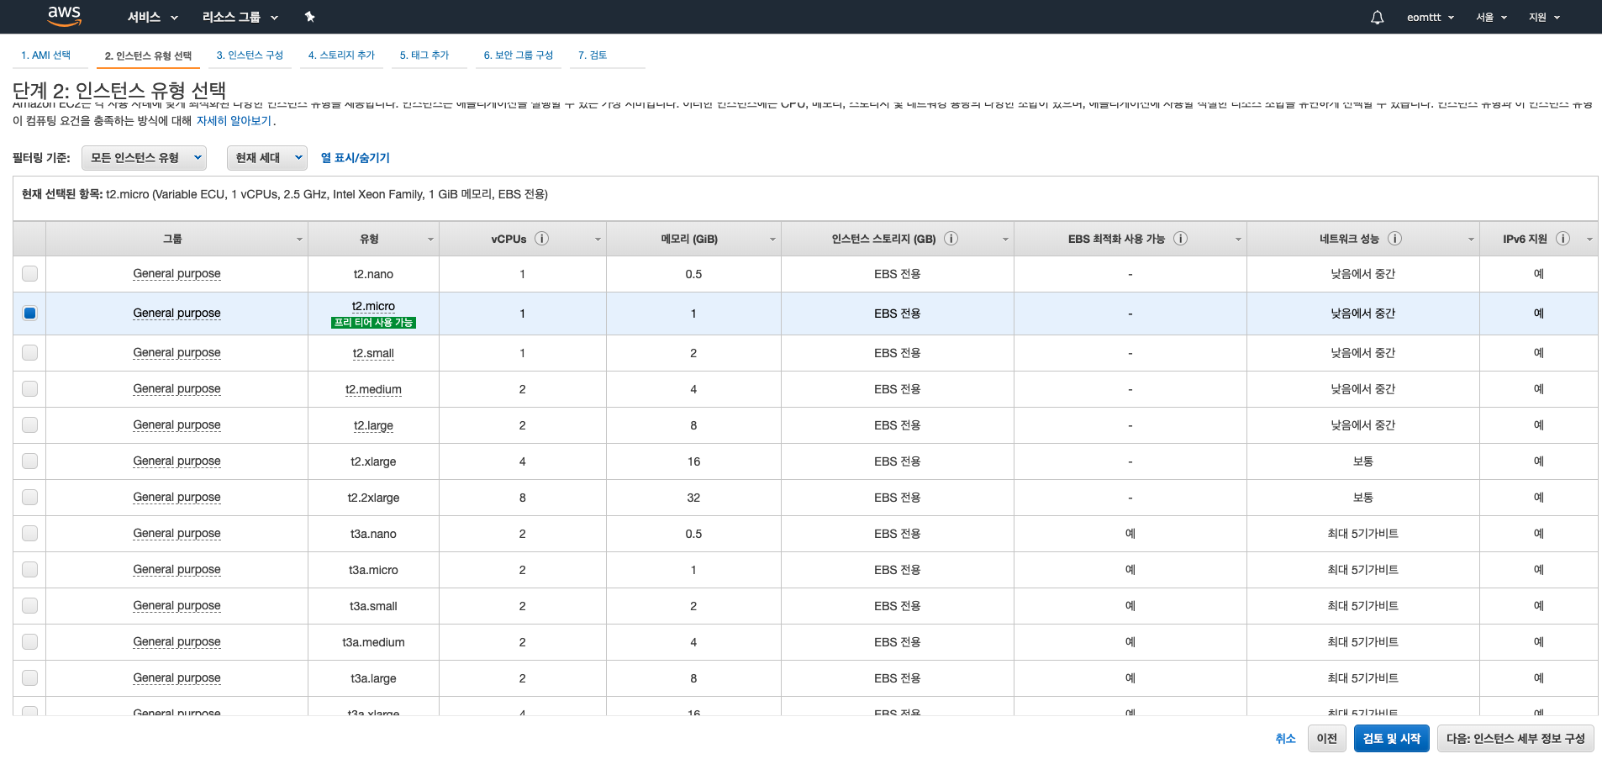Go to step 7. 검토 tab
This screenshot has width=1602, height=759.
tap(593, 55)
